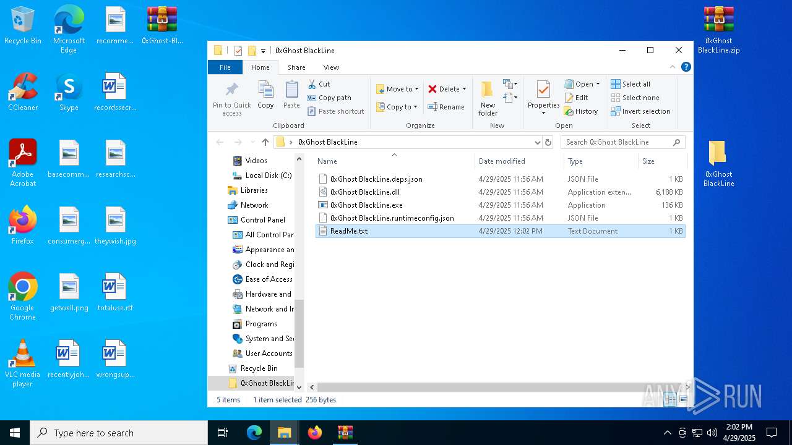Open the Move to dropdown

coord(397,89)
